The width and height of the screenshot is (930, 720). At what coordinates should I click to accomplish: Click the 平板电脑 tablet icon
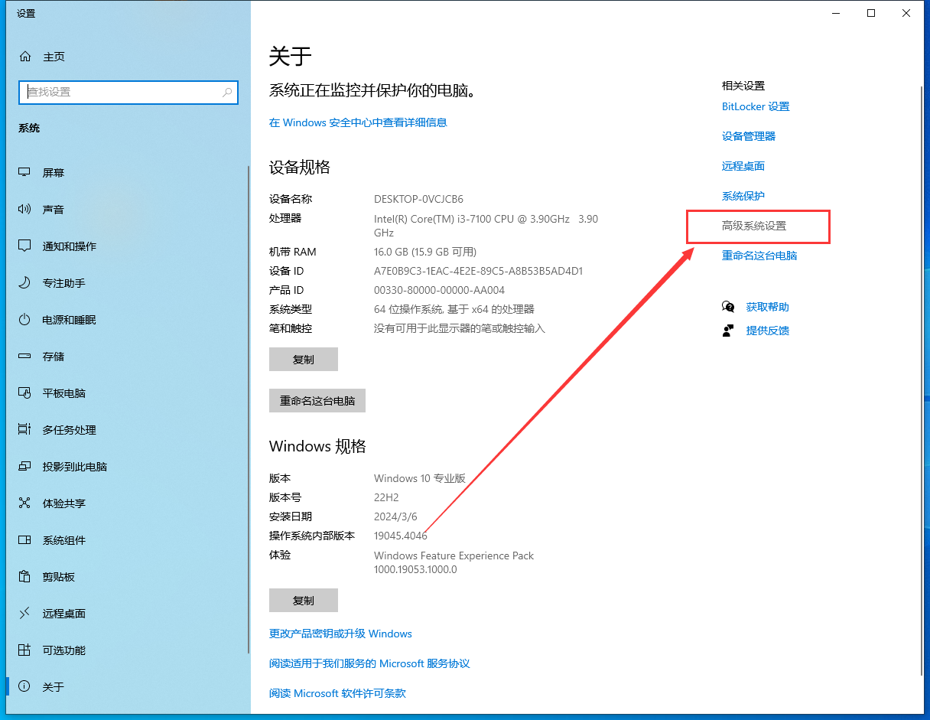point(24,393)
